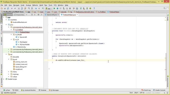Open the Messages tool window

point(54,90)
